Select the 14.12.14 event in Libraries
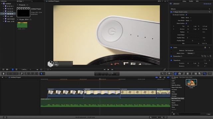 (x=10, y=11)
